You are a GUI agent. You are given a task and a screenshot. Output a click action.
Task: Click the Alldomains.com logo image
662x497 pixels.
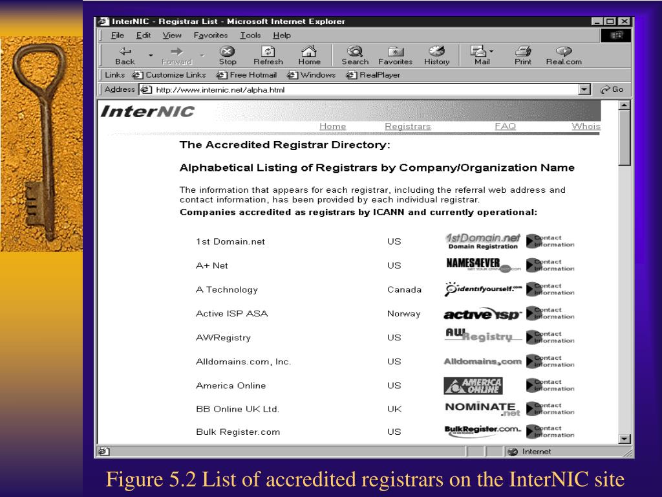tap(482, 361)
